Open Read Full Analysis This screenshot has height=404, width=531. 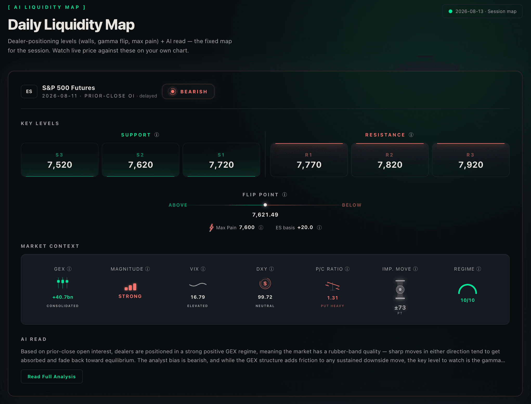point(52,376)
